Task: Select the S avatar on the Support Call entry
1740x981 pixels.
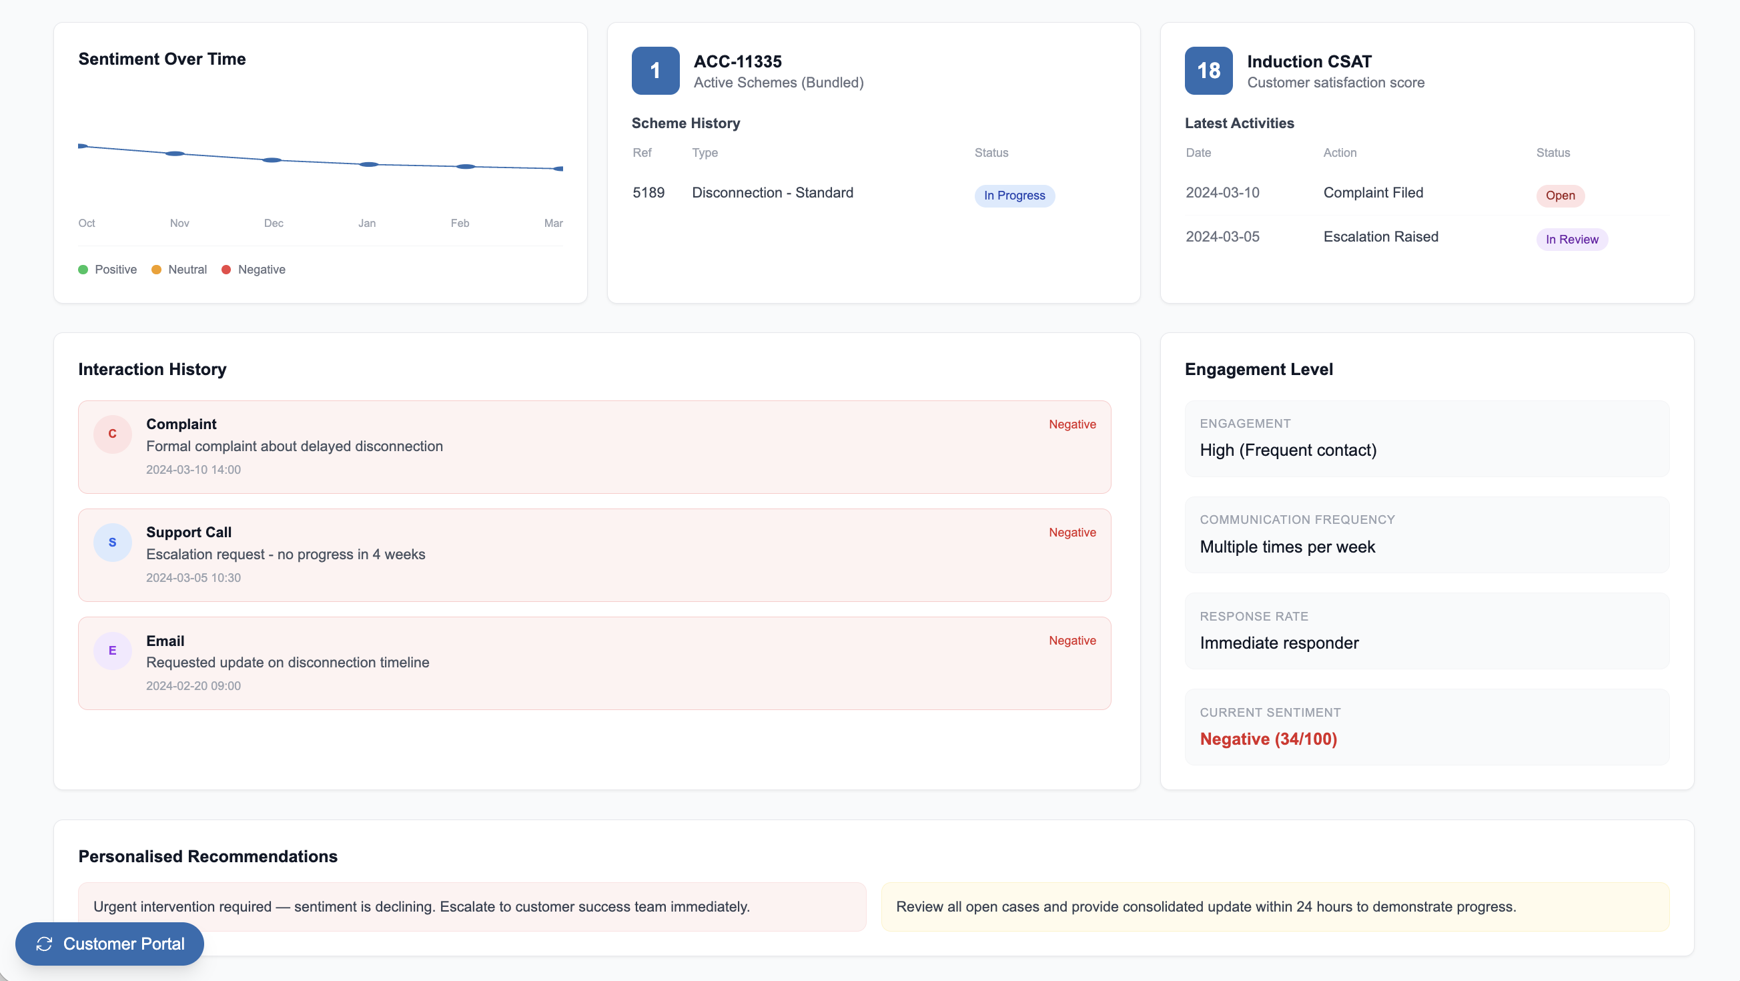Action: point(112,542)
